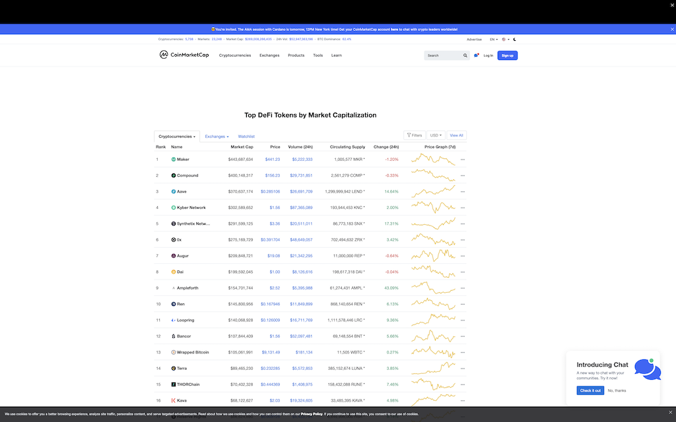Image resolution: width=676 pixels, height=422 pixels.
Task: Click the Kava coin icon
Action: [x=174, y=400]
